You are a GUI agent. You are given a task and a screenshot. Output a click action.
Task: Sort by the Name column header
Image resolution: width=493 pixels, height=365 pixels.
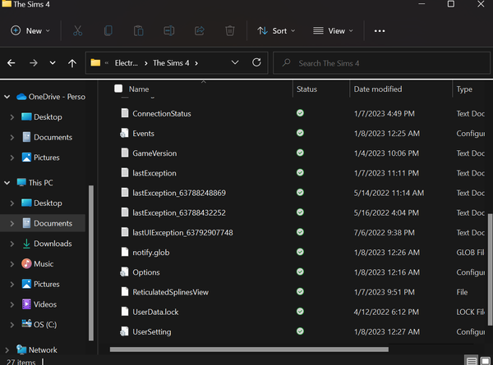click(x=139, y=89)
